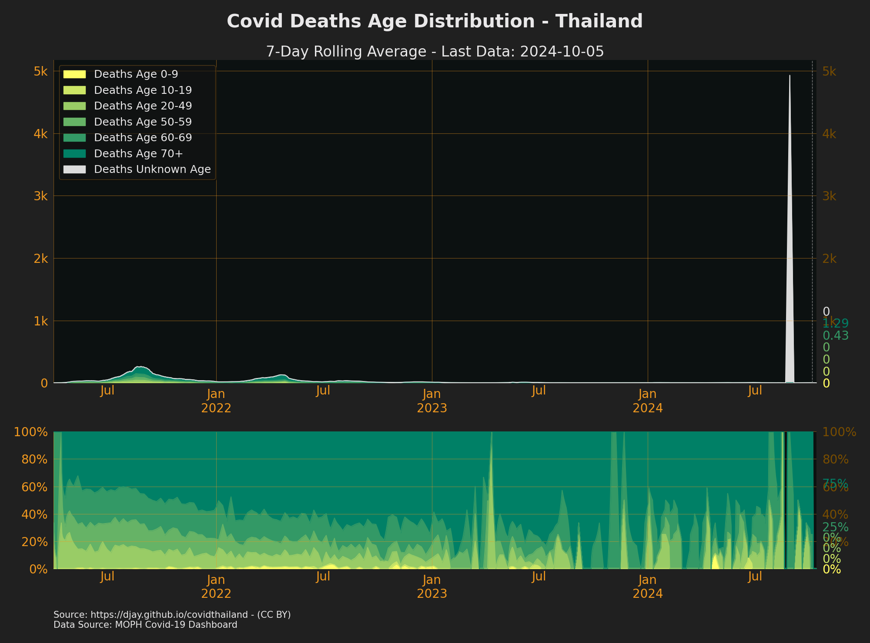Viewport: 870px width, 643px height.
Task: Click the 'Jan 2022' x-axis label under the top chart
Action: click(x=216, y=401)
